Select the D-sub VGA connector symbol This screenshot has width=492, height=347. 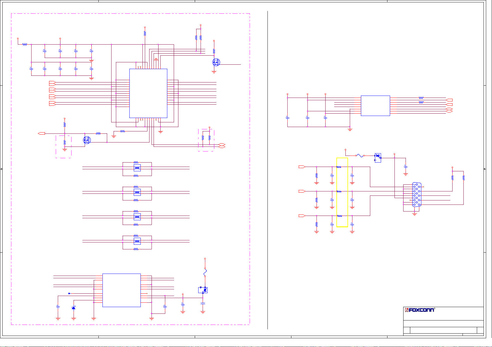pos(417,195)
